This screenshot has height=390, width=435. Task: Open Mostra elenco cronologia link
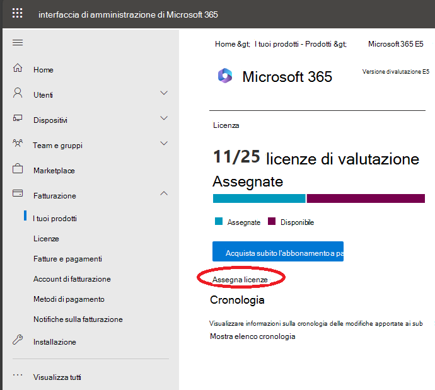coord(253,336)
